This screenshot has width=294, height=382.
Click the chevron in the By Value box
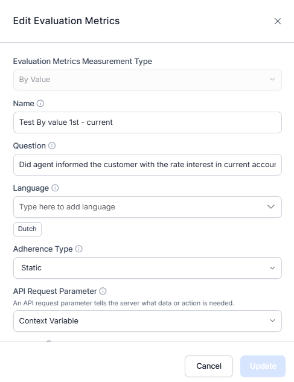point(272,79)
